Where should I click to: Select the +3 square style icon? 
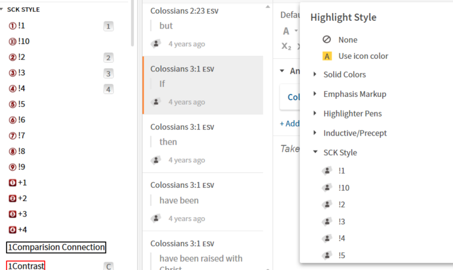(13, 214)
